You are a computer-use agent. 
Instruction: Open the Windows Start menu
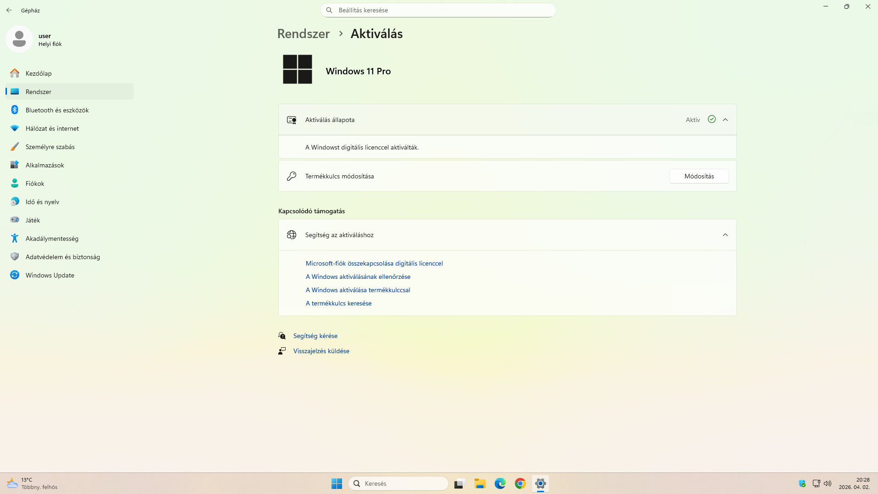(x=337, y=483)
